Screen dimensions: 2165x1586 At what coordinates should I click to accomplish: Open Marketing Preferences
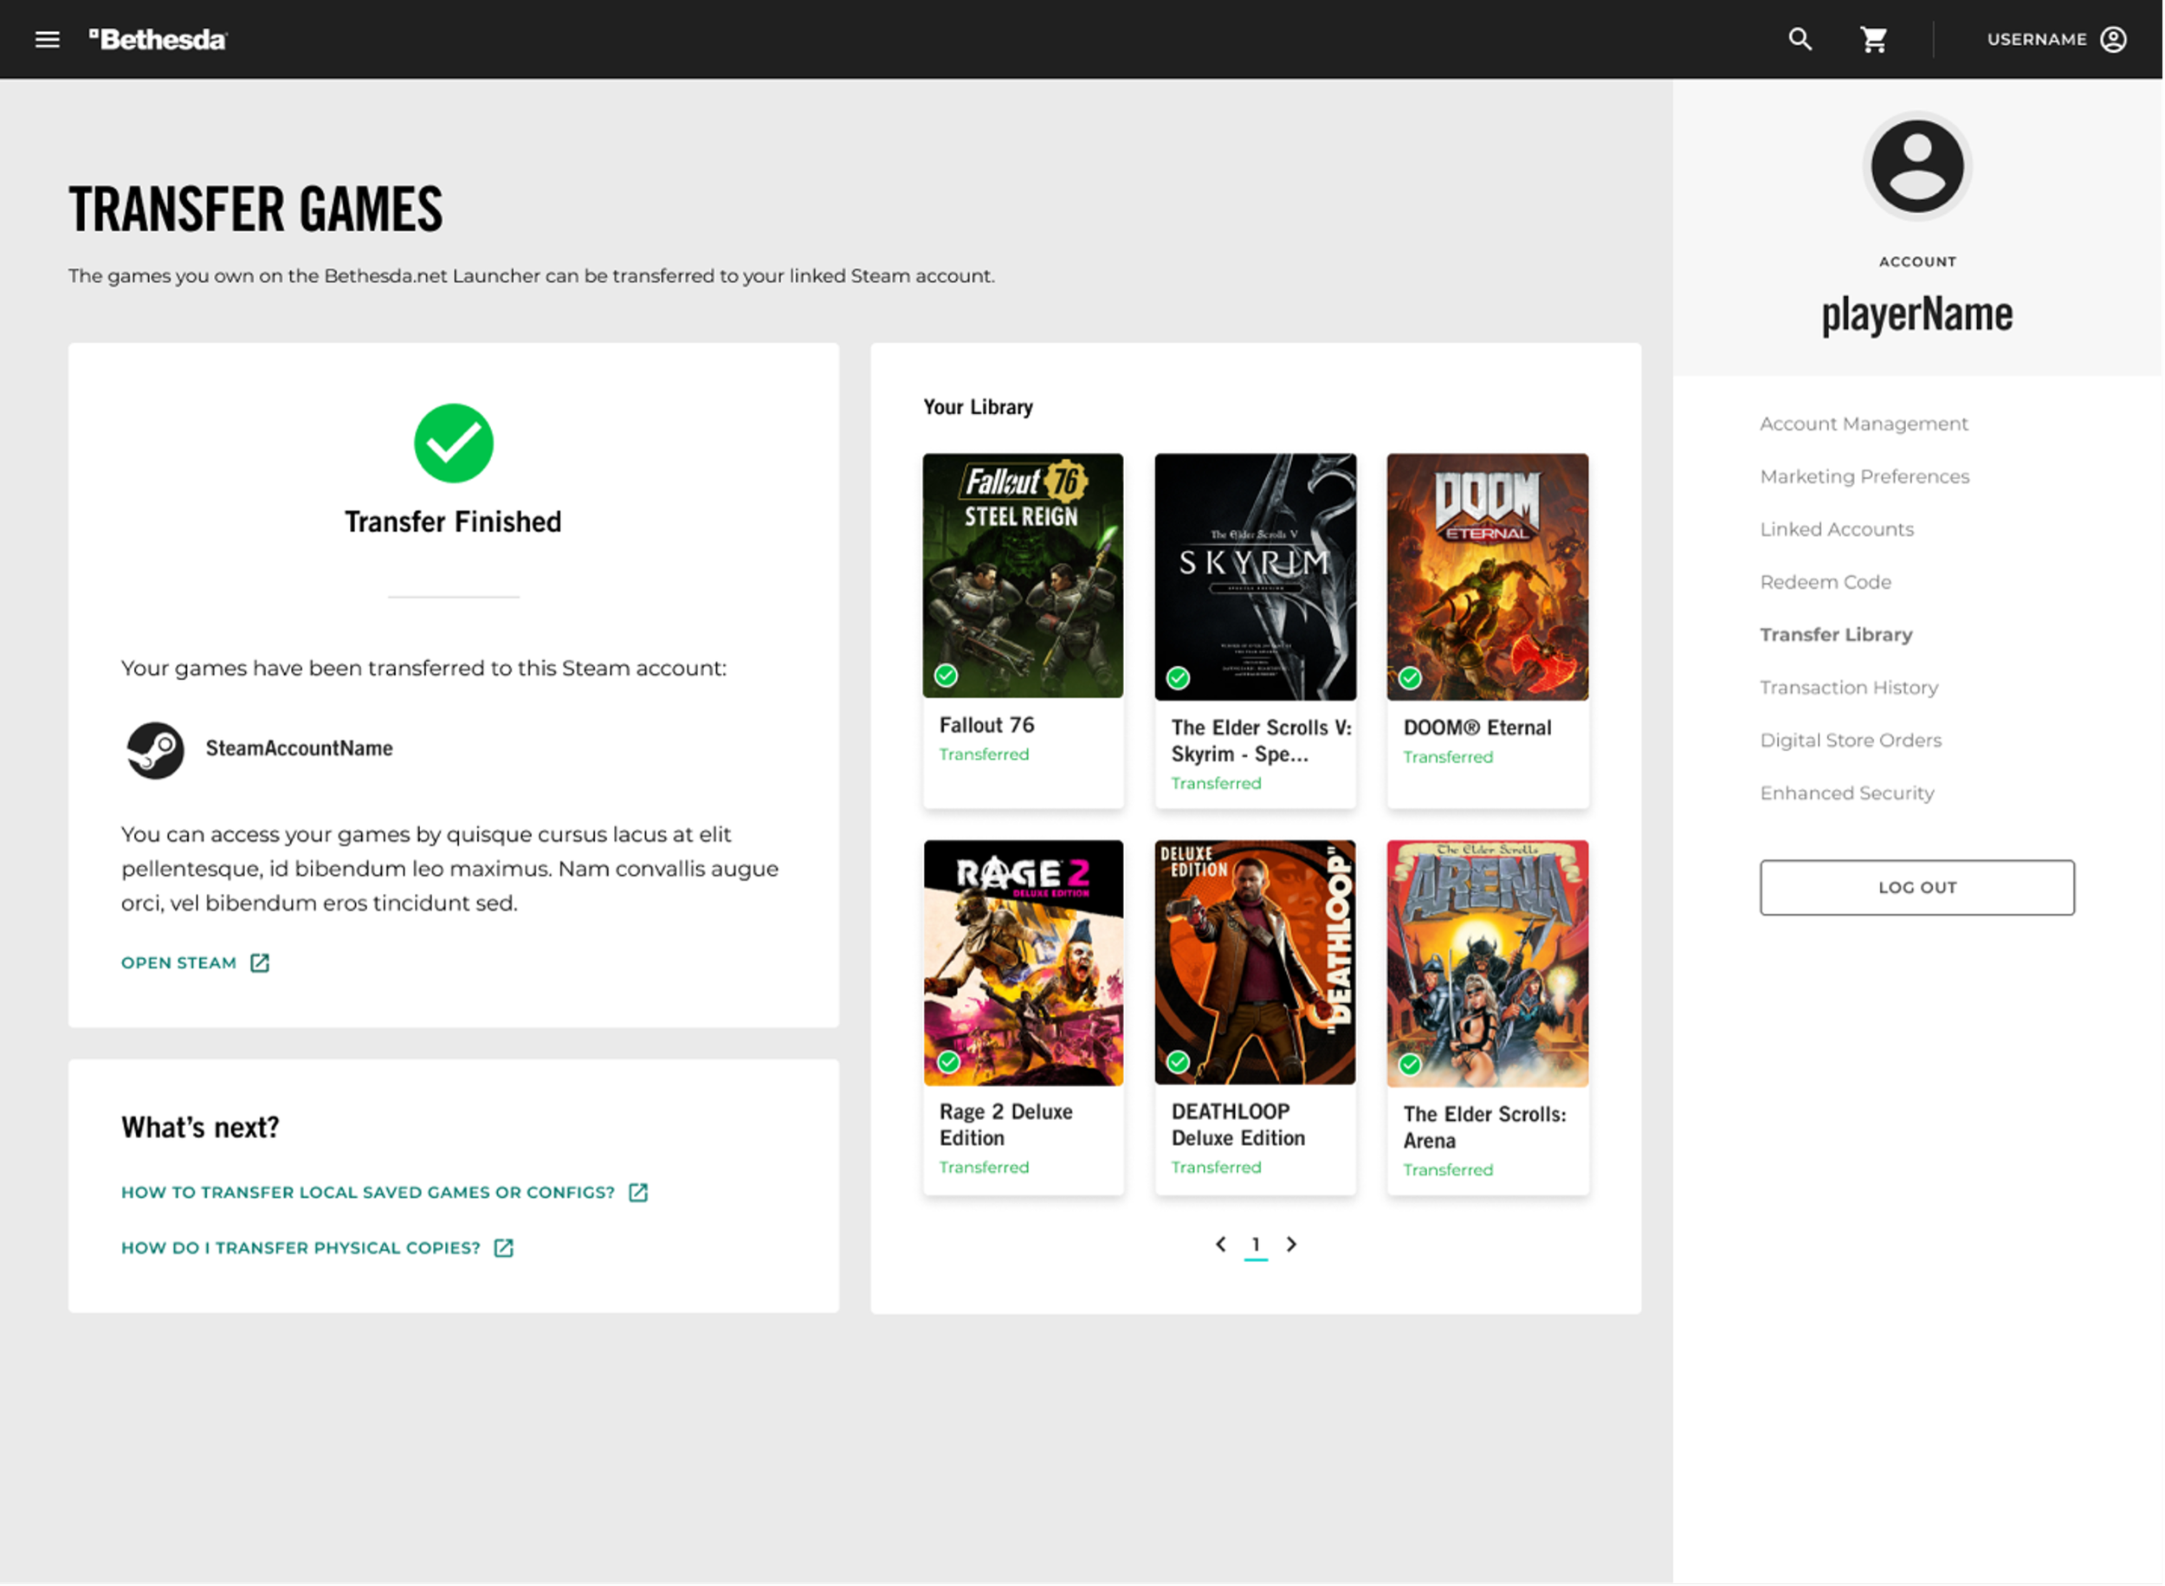click(1866, 477)
